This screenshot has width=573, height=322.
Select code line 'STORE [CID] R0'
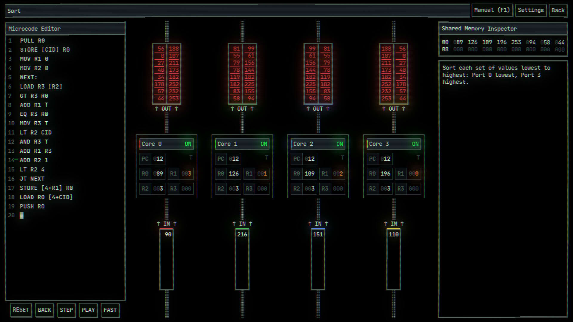[x=45, y=50]
